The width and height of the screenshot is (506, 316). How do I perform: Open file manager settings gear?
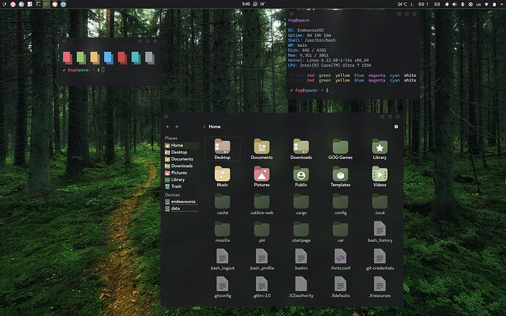396,127
